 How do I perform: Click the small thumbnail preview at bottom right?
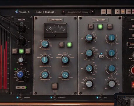[124, 100]
